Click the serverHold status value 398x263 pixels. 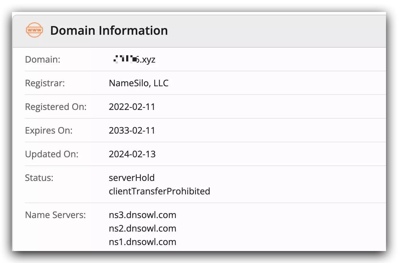(x=132, y=178)
